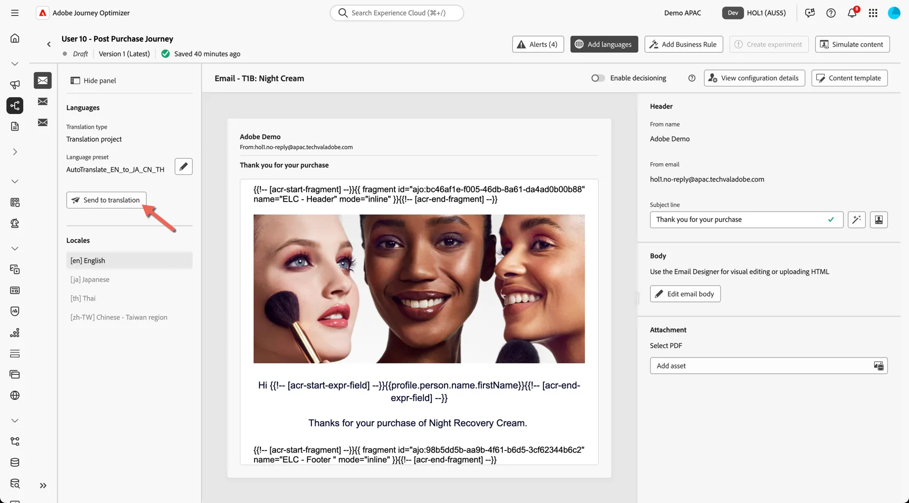Click Add languages button
Viewport: 909px width, 503px height.
pyautogui.click(x=604, y=44)
